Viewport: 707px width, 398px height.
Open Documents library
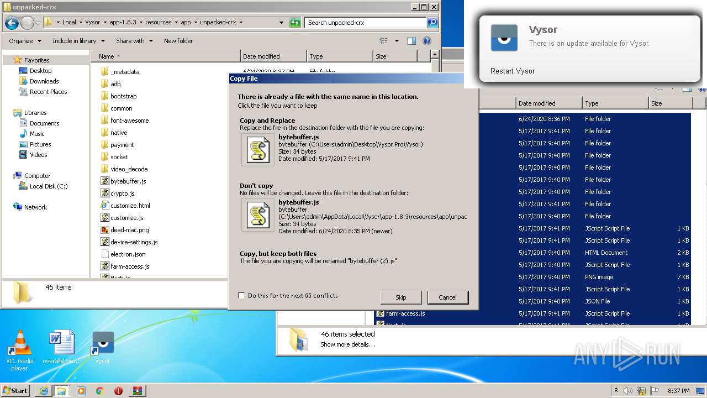point(39,123)
